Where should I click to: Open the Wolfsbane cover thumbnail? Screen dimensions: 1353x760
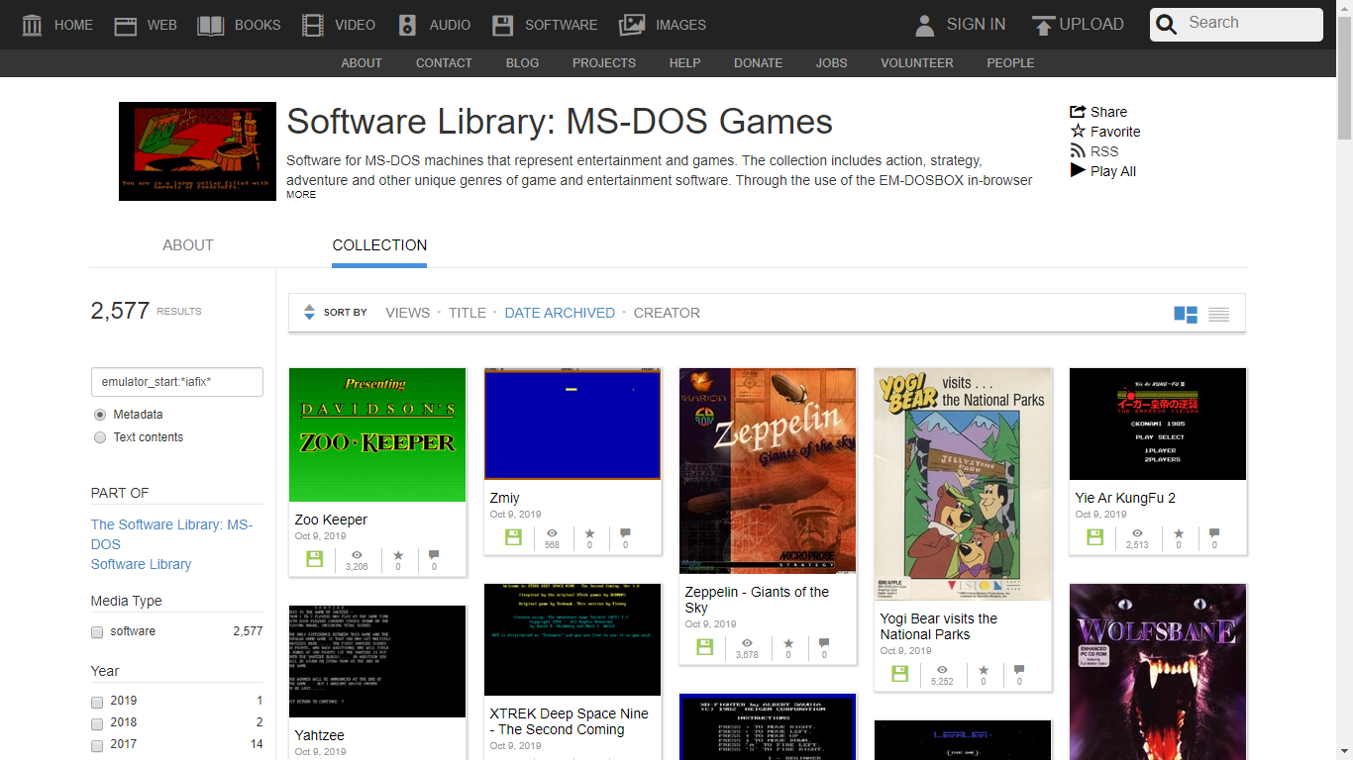pos(1158,672)
